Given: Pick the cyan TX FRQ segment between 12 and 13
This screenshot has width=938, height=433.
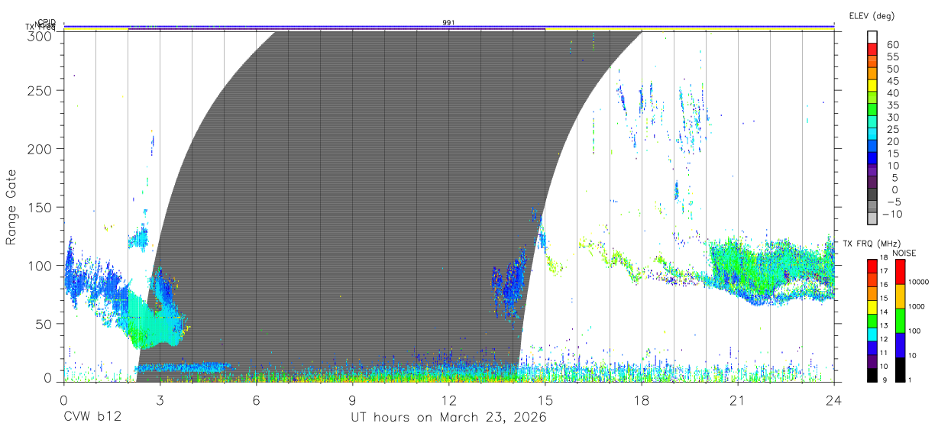Looking at the screenshot, I should click(872, 333).
